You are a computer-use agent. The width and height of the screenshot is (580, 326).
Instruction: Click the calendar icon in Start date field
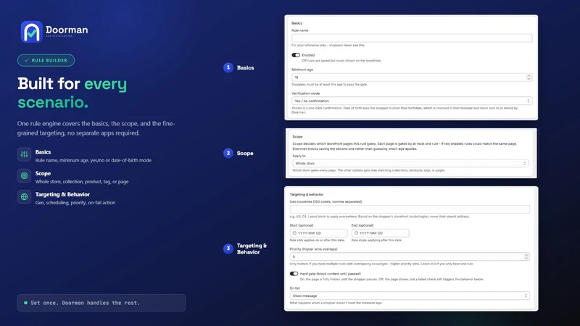tap(294, 233)
